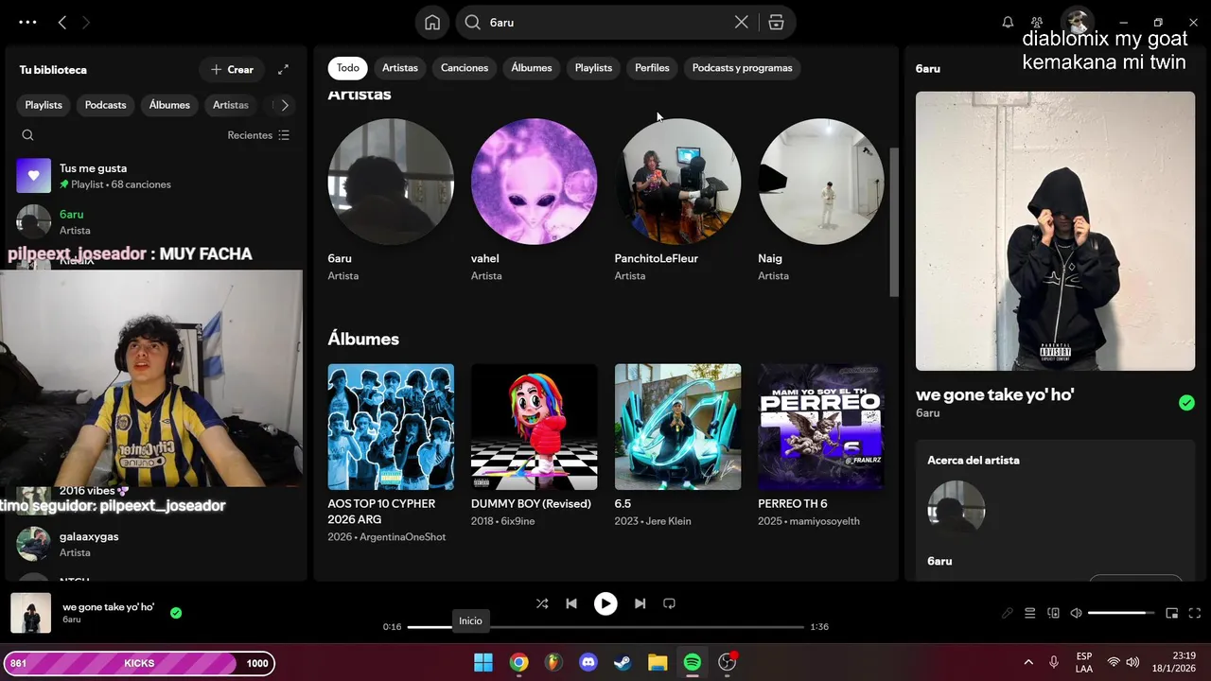
Task: Open Google Chrome from the taskbar
Action: [x=518, y=662]
